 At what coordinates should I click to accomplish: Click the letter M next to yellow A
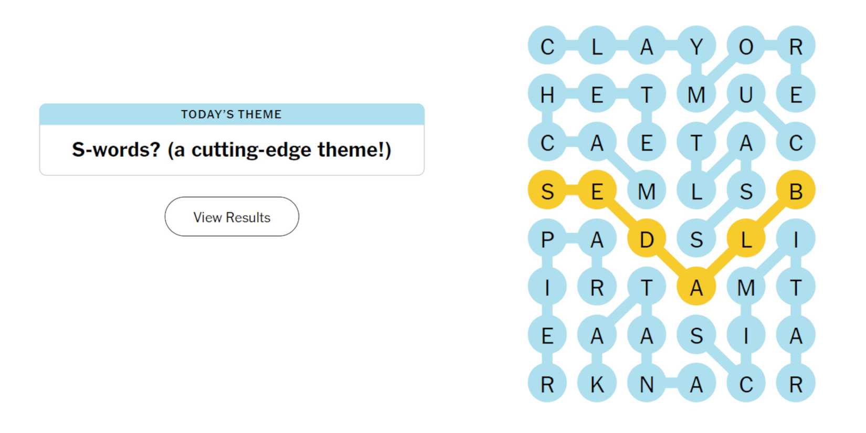[746, 286]
